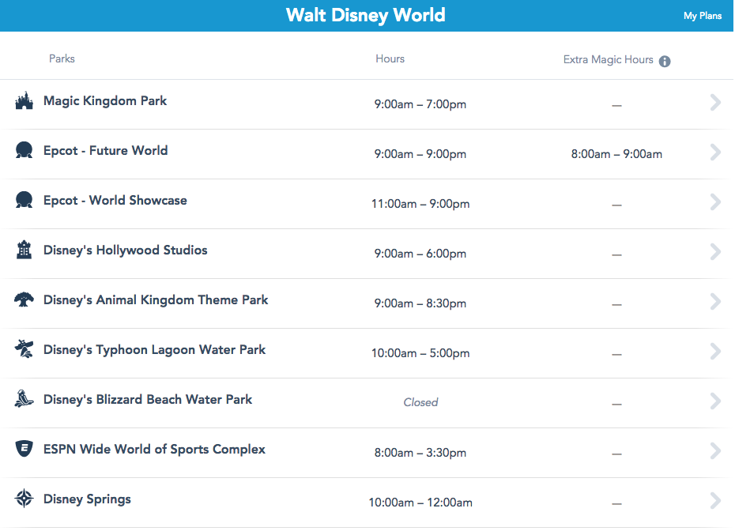Click the Hollywood Studios tower icon
The height and width of the screenshot is (531, 735).
pos(24,250)
